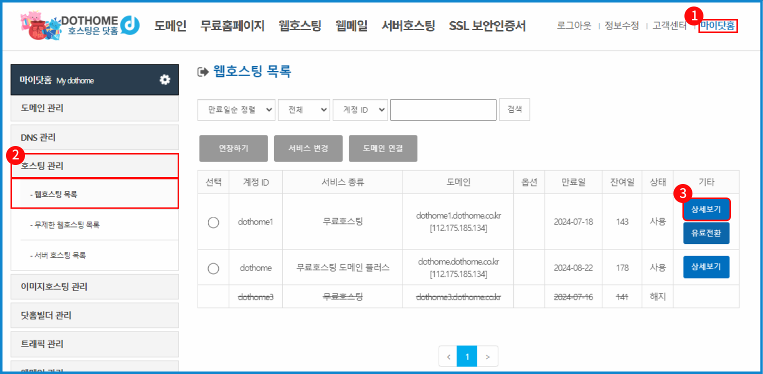Viewport: 763px width, 374px height.
Task: Click the 도메인 연결 button
Action: (383, 148)
